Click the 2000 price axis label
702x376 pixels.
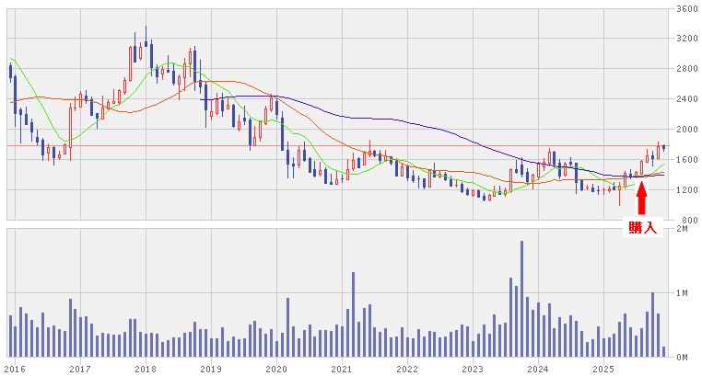[x=685, y=130]
